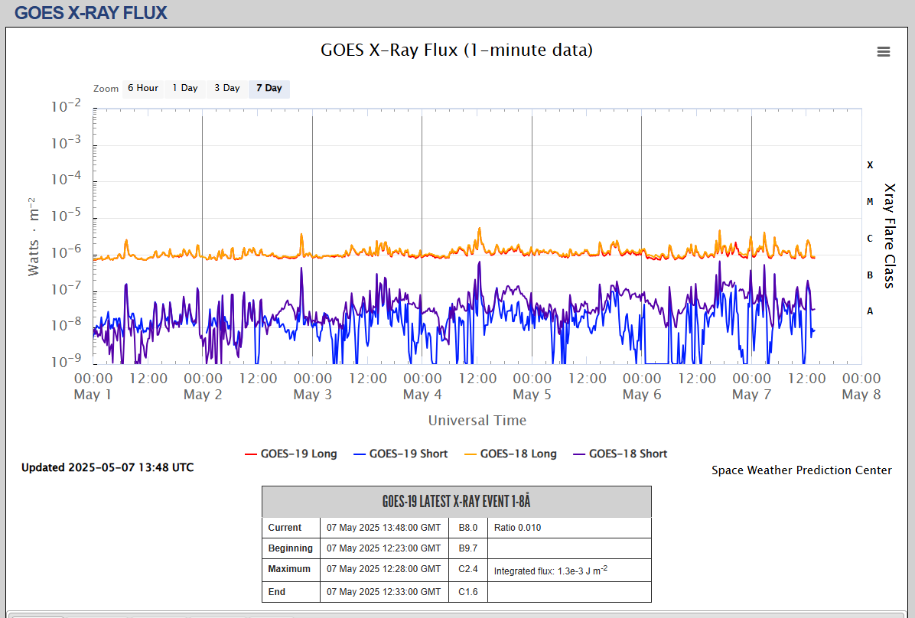Toggle the GOES-19 Long series in legend
The height and width of the screenshot is (618, 915).
coord(291,454)
